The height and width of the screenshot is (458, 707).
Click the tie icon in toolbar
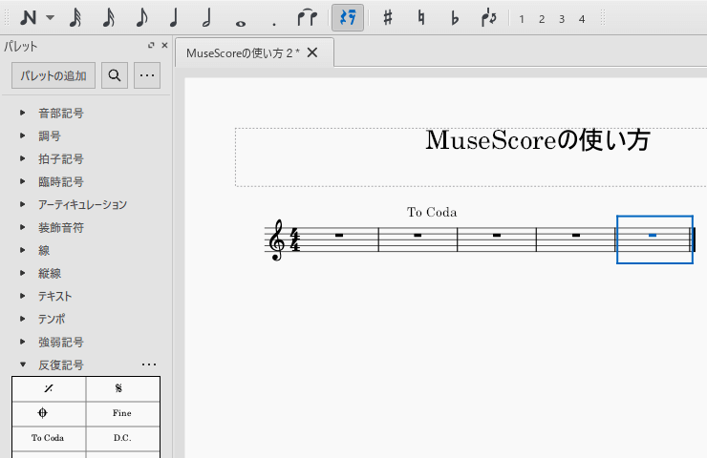point(307,18)
